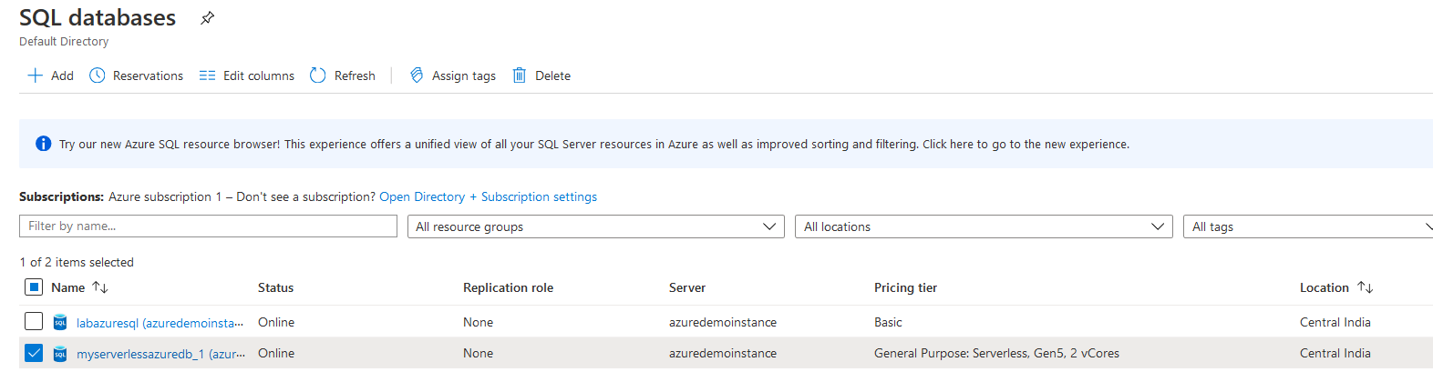Click the Assign tags icon
Image resolution: width=1433 pixels, height=372 pixels.
tap(417, 75)
